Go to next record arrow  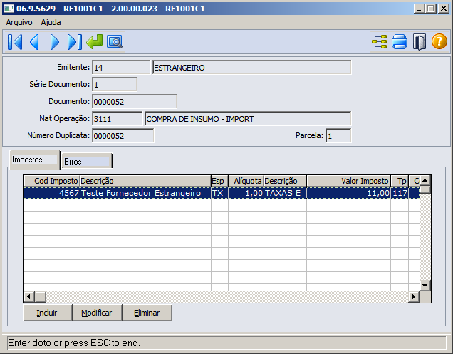pyautogui.click(x=54, y=42)
